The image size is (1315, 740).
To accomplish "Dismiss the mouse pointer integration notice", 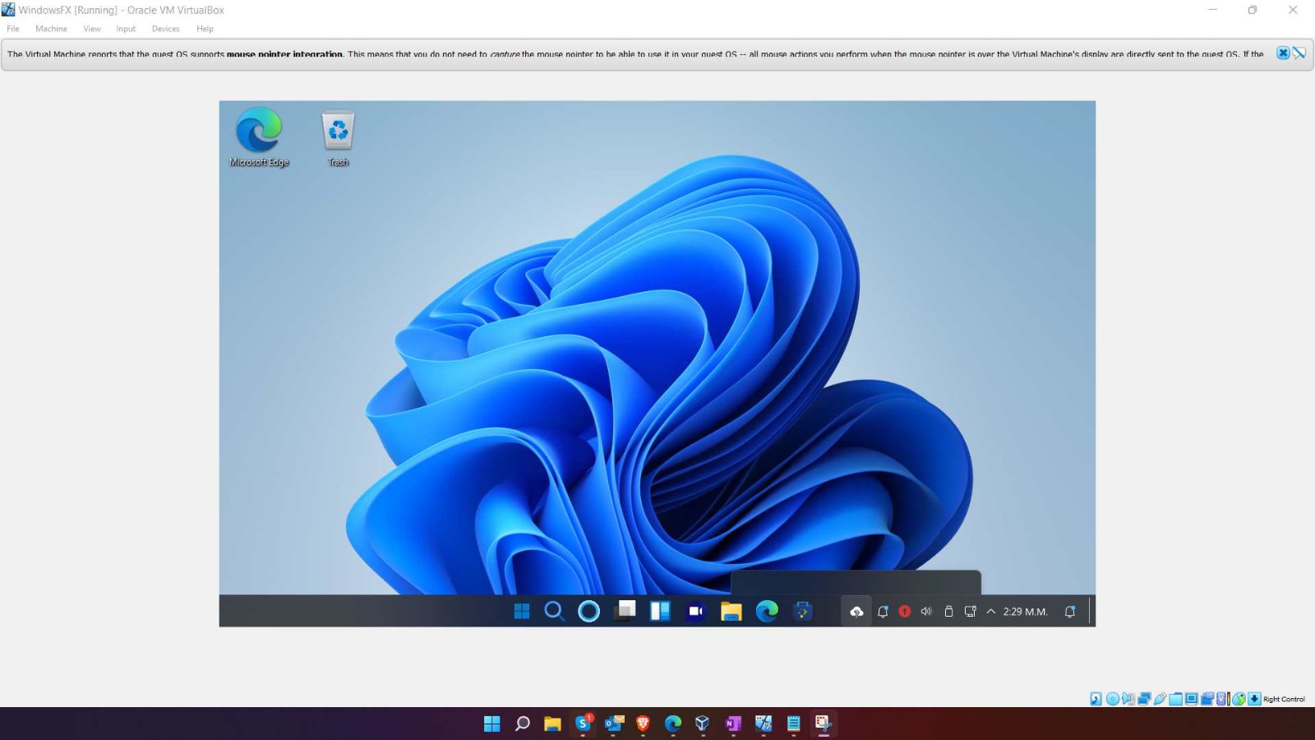I will point(1282,53).
